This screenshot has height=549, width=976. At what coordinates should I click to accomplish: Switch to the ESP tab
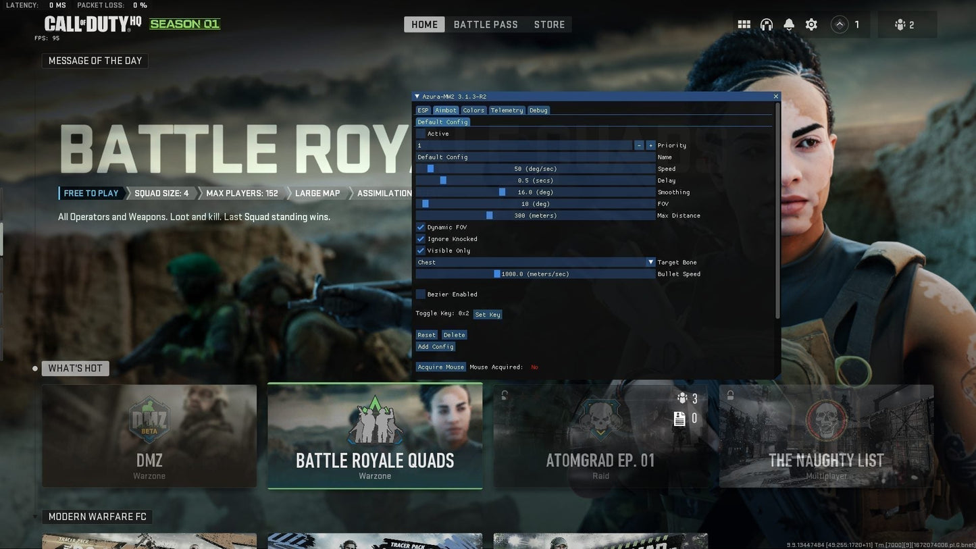coord(423,110)
